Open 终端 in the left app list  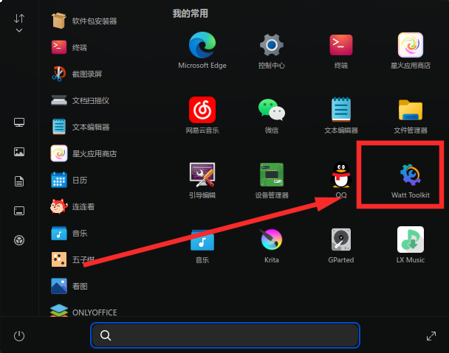[69, 47]
